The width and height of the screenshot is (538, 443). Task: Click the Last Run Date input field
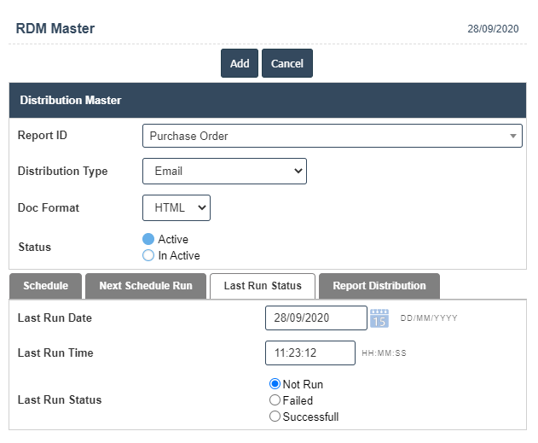coord(315,318)
